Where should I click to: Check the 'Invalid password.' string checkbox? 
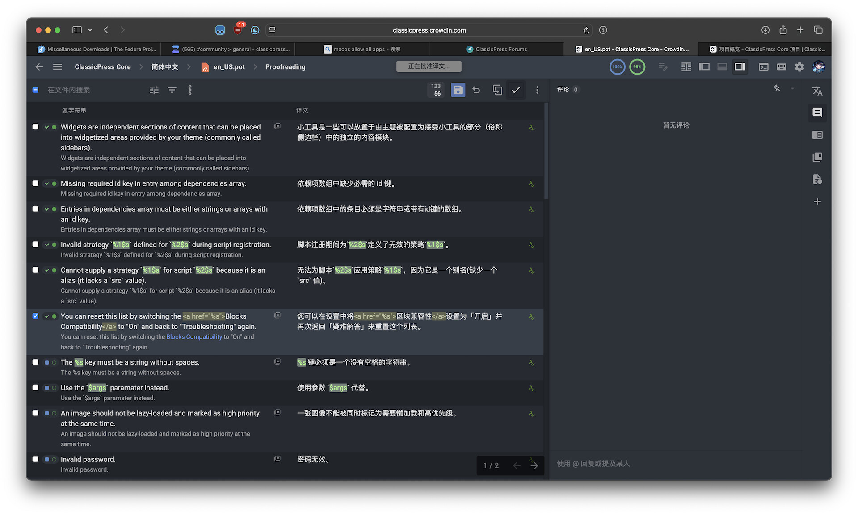[x=35, y=459]
